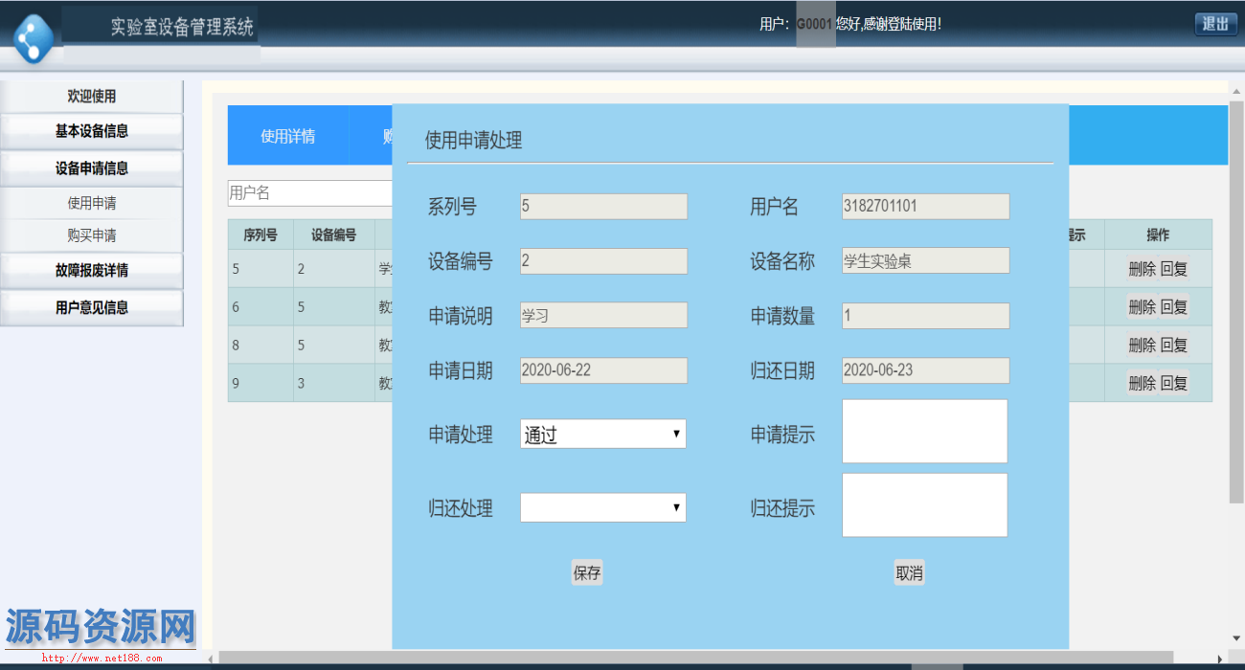Delete row 8 using 删除
This screenshot has width=1245, height=670.
[x=1143, y=346]
